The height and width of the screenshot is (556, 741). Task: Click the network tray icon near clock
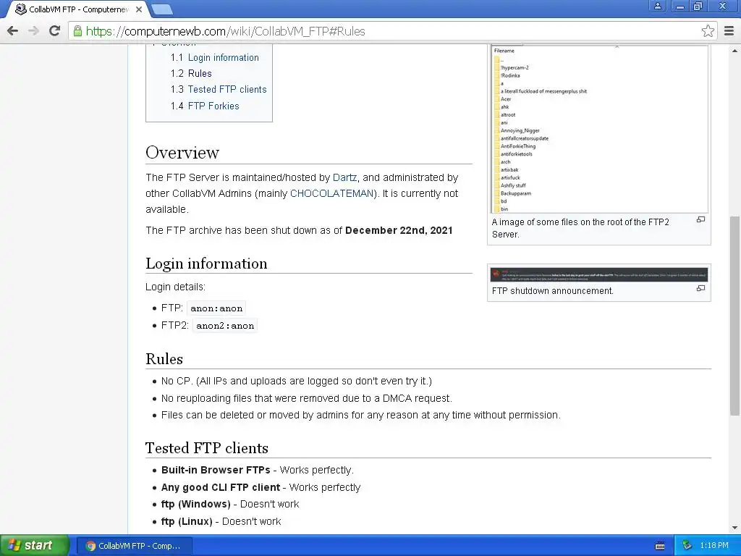687,546
